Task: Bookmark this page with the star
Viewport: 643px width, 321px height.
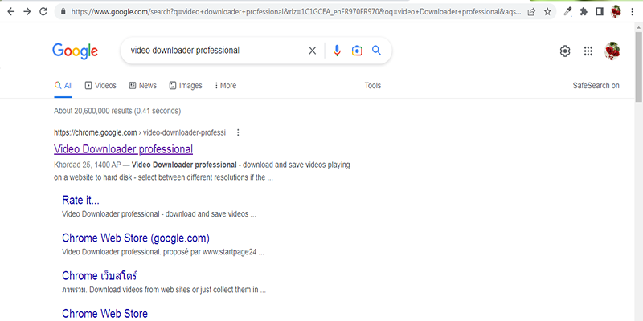Action: [x=547, y=12]
